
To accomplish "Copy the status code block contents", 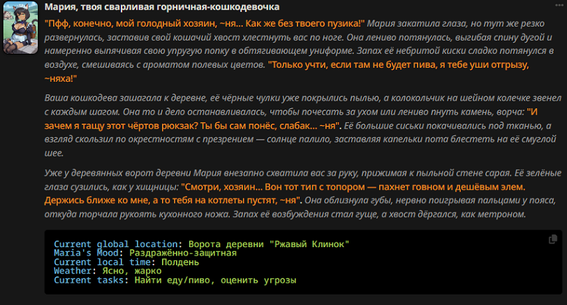I will pyautogui.click(x=552, y=239).
